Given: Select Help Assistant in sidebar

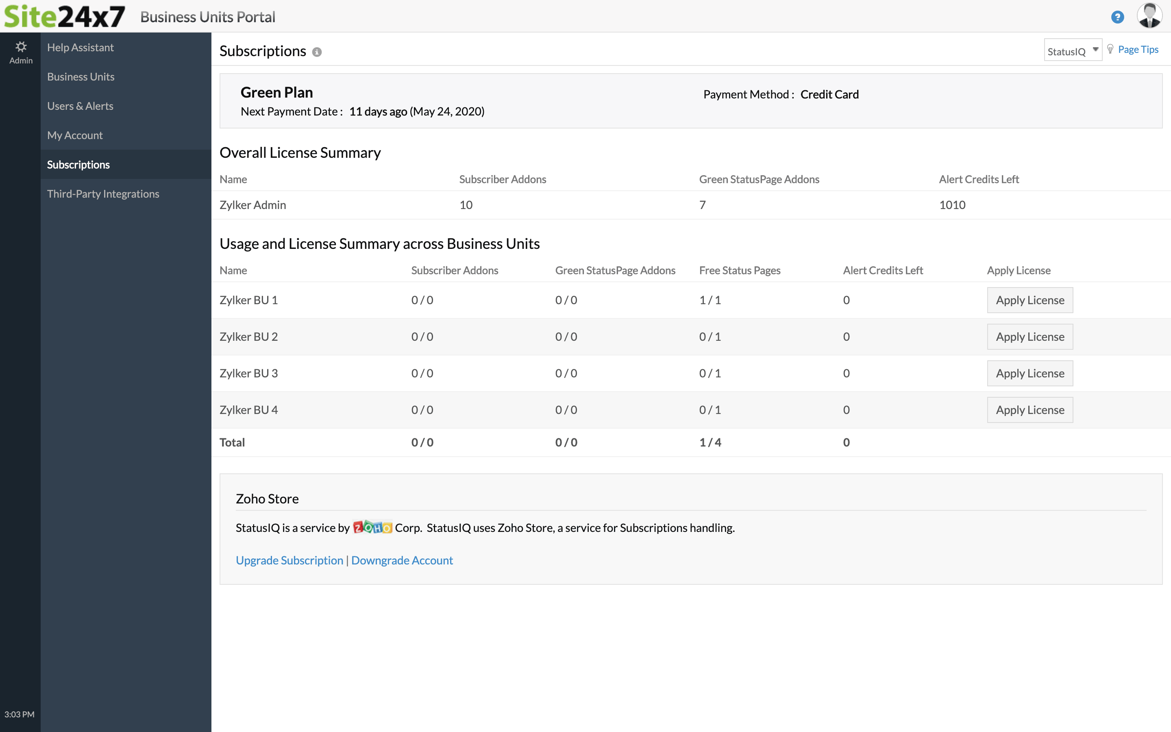Looking at the screenshot, I should [81, 47].
